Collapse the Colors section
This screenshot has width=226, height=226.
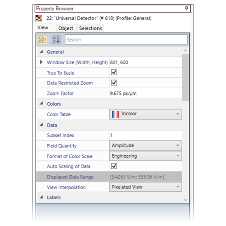[x=41, y=104]
